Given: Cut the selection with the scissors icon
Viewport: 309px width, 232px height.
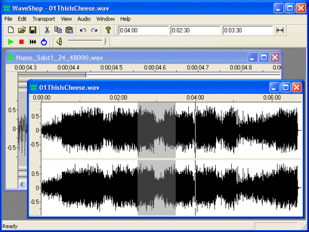Looking at the screenshot, I should (47, 30).
